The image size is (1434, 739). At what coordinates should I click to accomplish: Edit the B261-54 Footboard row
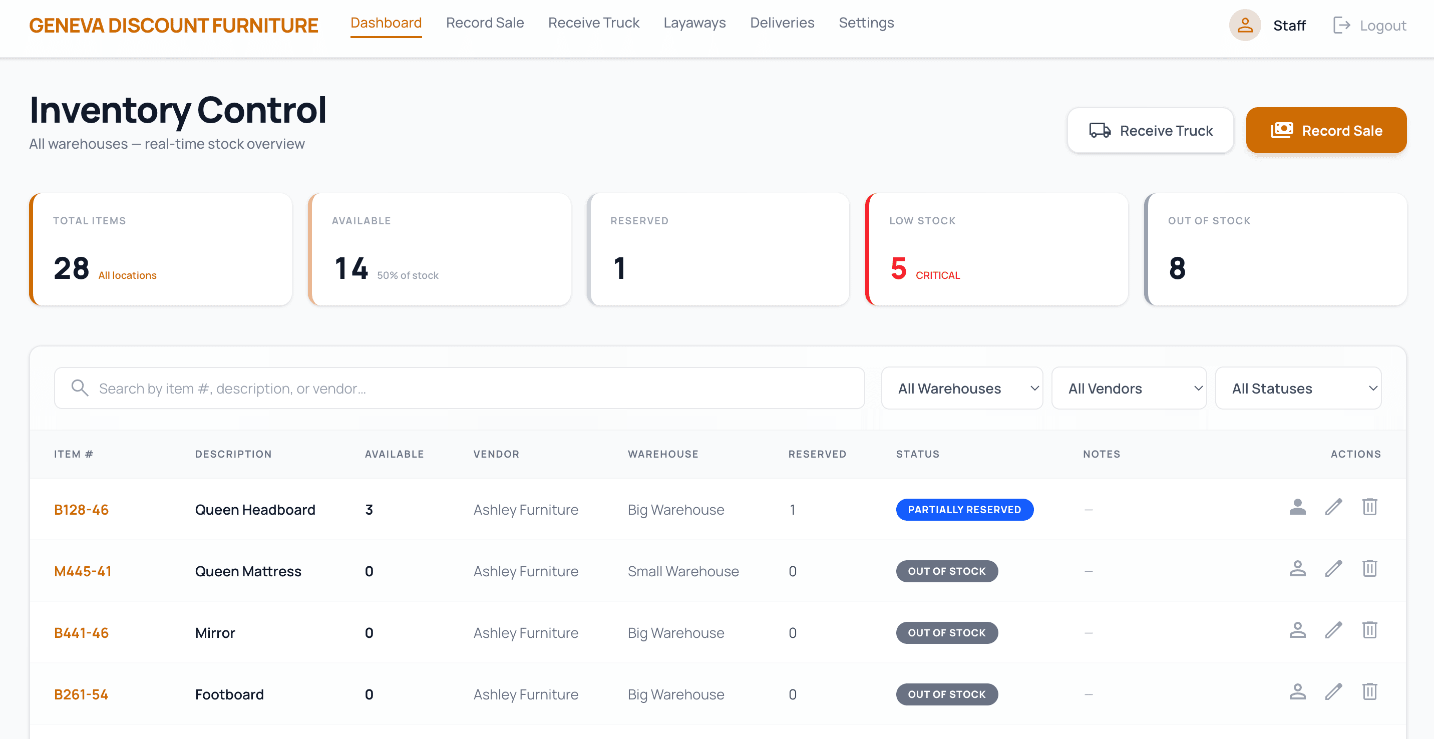(1333, 692)
